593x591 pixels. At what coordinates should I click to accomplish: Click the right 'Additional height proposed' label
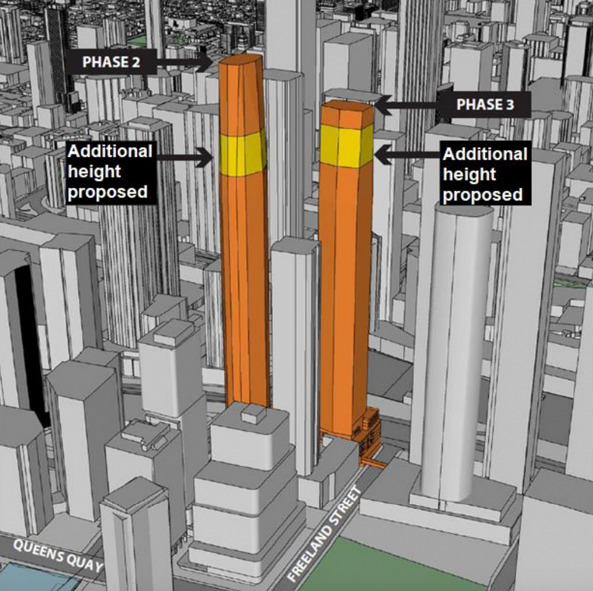485,174
